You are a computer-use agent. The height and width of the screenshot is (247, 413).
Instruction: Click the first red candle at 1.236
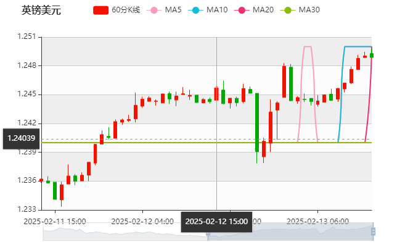tap(41, 180)
